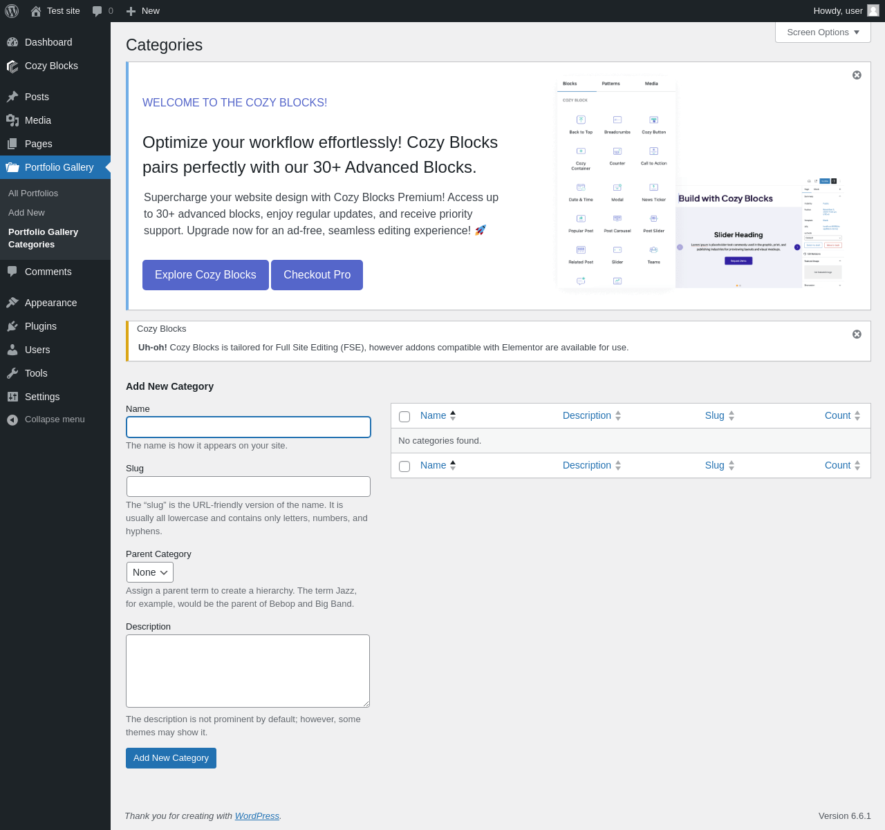Check select-all box in table header
Viewport: 885px width, 830px height.
click(404, 417)
